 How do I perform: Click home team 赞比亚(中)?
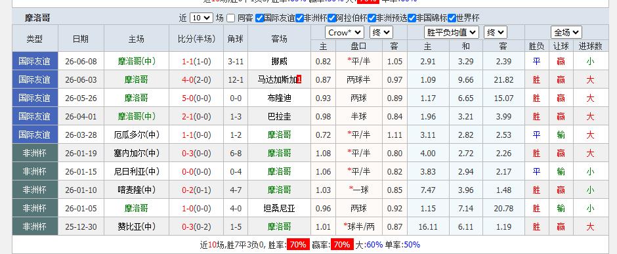click(x=137, y=226)
